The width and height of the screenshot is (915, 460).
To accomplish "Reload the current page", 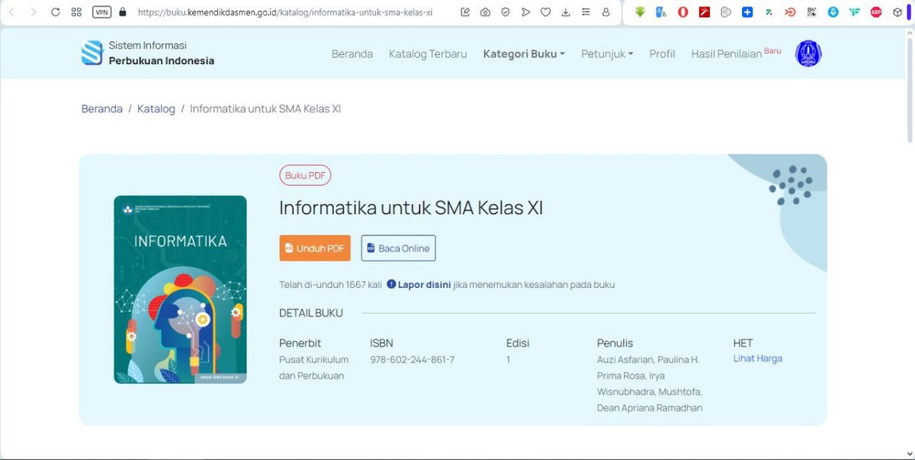I will point(53,11).
